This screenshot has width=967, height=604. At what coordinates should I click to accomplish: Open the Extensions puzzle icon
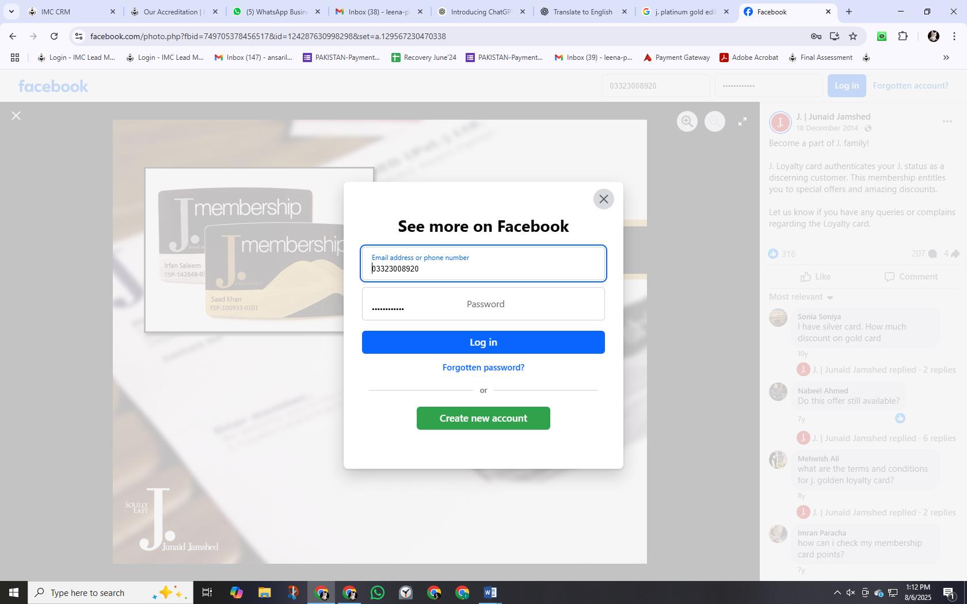click(x=903, y=36)
